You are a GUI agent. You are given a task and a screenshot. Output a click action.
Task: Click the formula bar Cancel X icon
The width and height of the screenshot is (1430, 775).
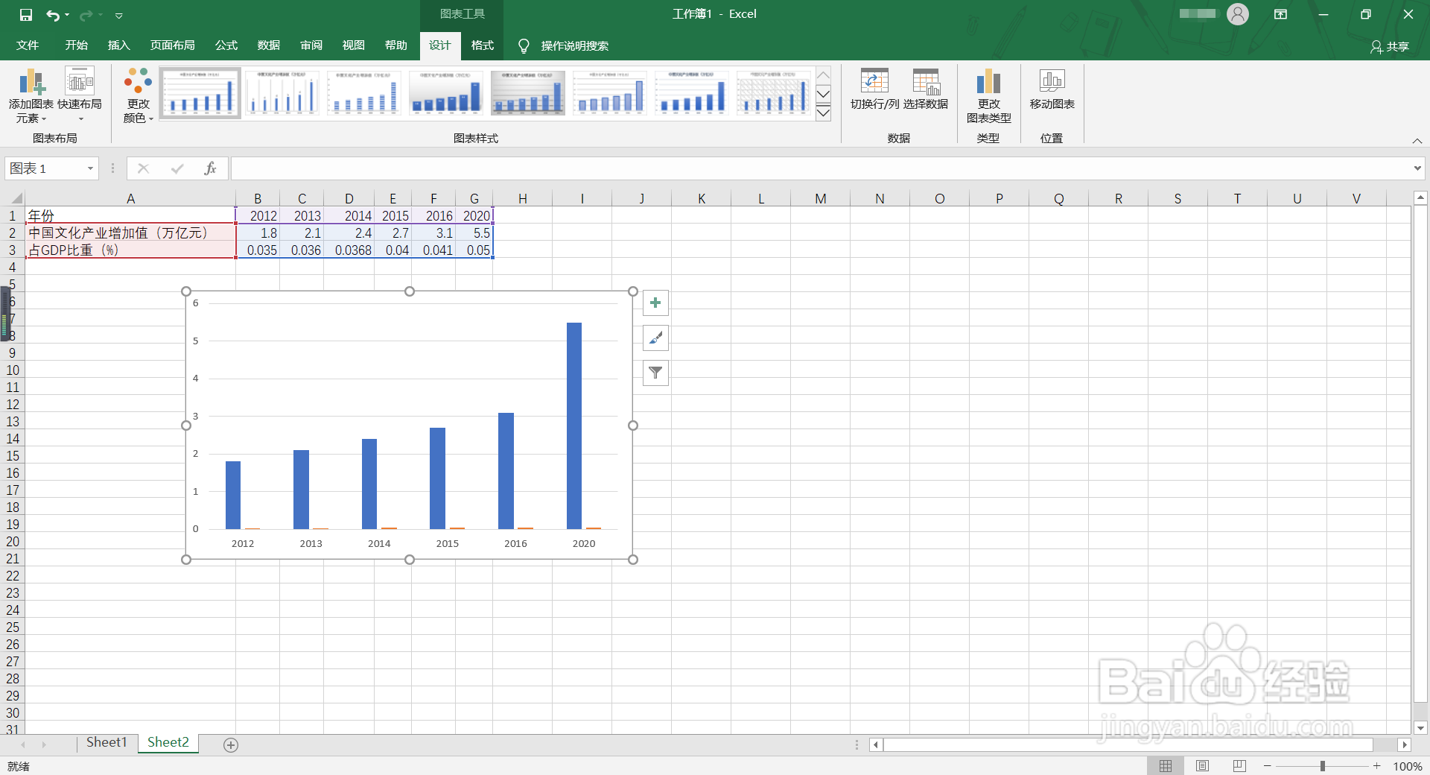[x=143, y=168]
